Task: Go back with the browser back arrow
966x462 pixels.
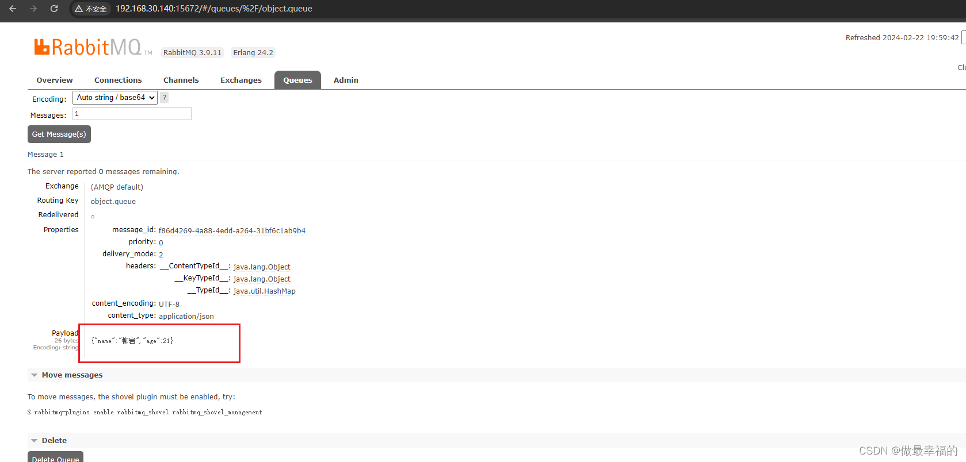Action: 13,9
